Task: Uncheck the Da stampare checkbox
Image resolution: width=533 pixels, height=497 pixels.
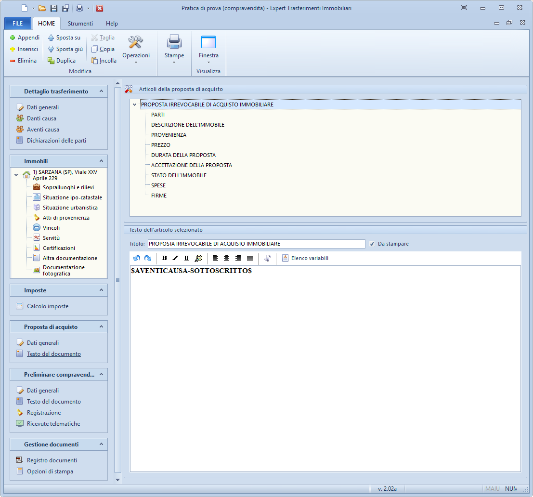Action: pyautogui.click(x=372, y=244)
